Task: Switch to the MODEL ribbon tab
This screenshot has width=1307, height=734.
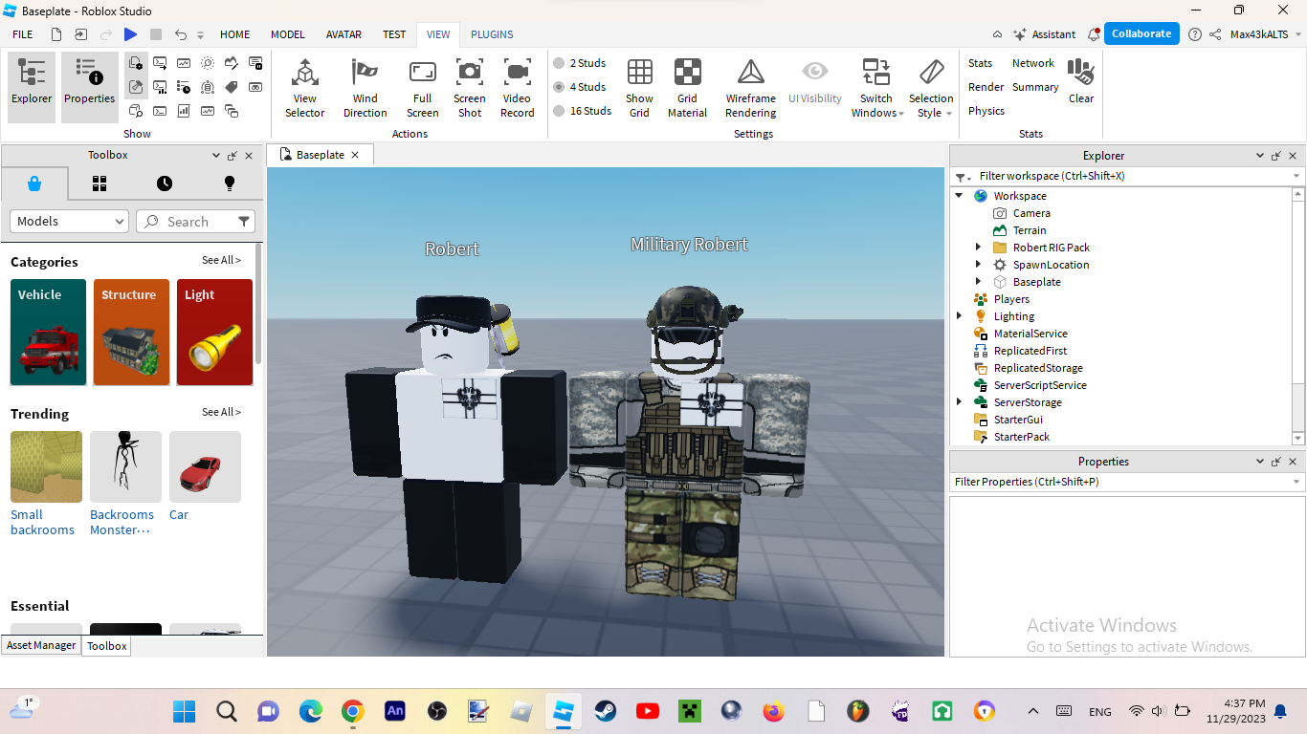Action: click(288, 34)
